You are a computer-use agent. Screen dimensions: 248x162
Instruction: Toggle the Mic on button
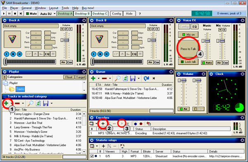[188, 35]
